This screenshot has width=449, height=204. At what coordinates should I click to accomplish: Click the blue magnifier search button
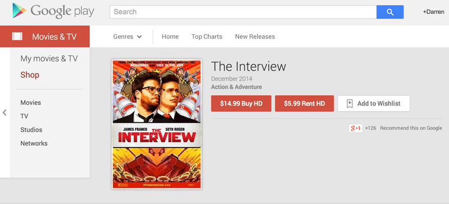coord(390,12)
